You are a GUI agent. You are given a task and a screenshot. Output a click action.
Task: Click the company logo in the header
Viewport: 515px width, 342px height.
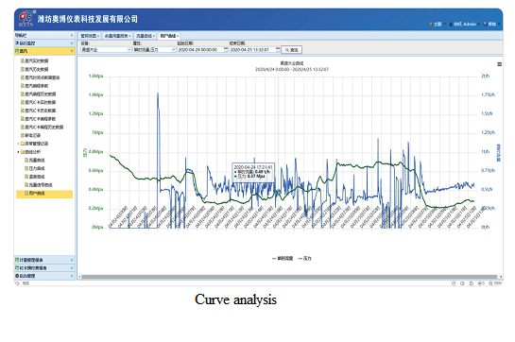[x=26, y=18]
